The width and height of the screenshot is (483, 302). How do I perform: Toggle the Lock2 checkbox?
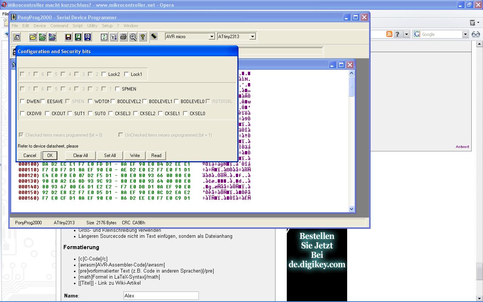(104, 74)
